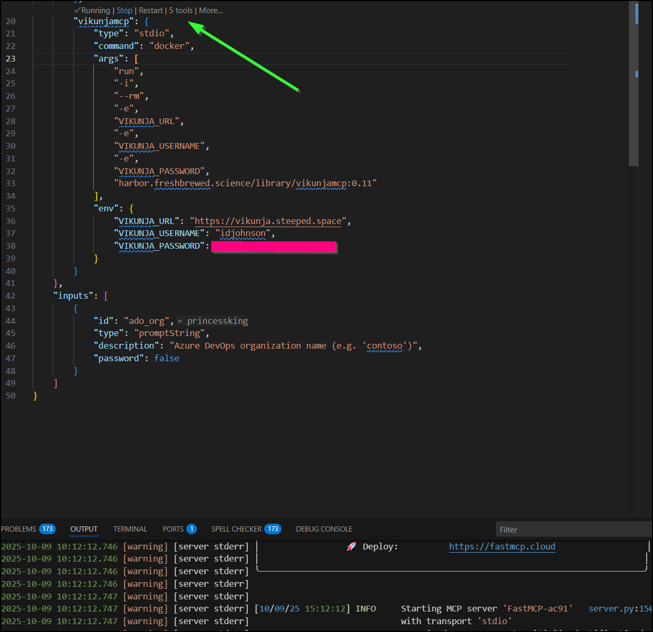Stop the vikunjamcp MCP server

(124, 11)
